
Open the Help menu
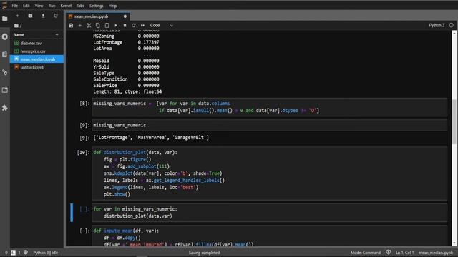coord(112,6)
